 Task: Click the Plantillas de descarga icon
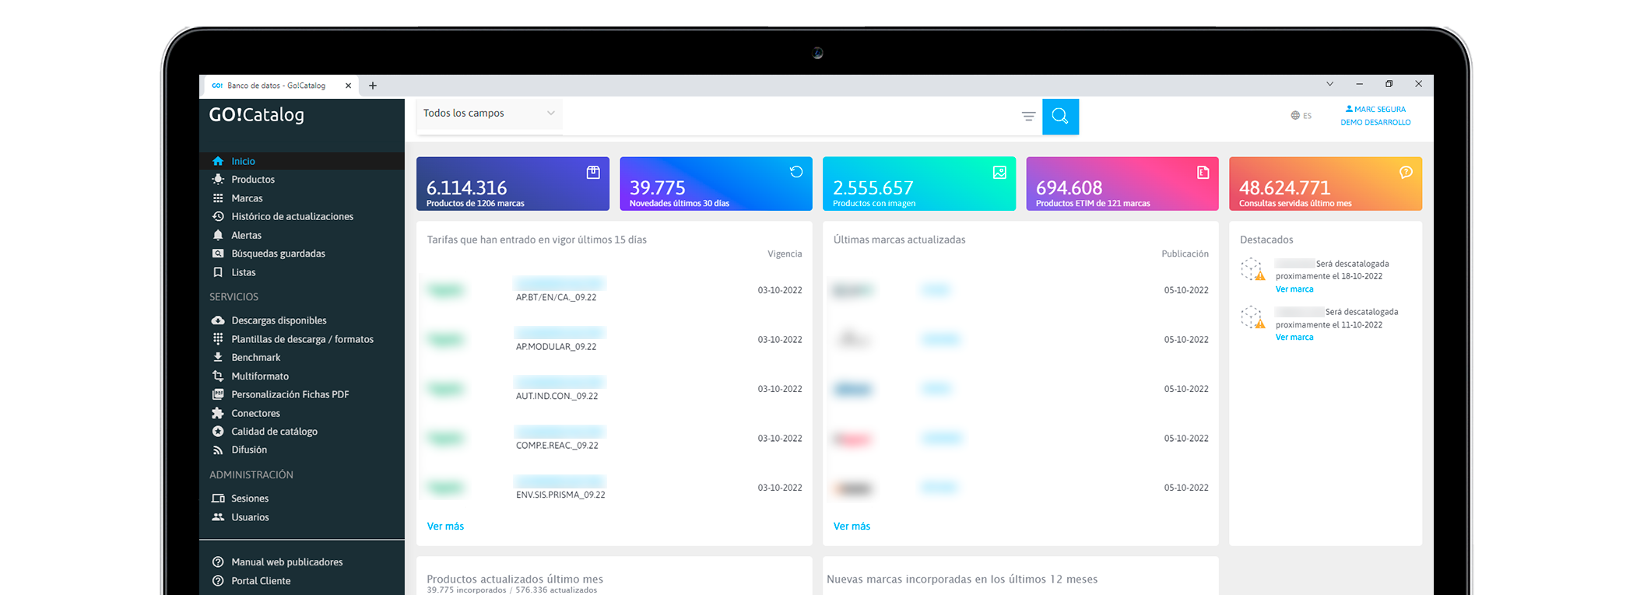(218, 339)
